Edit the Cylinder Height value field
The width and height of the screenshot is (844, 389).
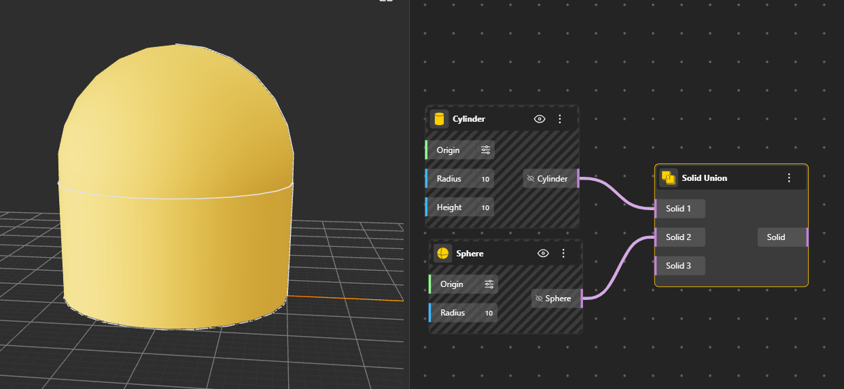485,207
